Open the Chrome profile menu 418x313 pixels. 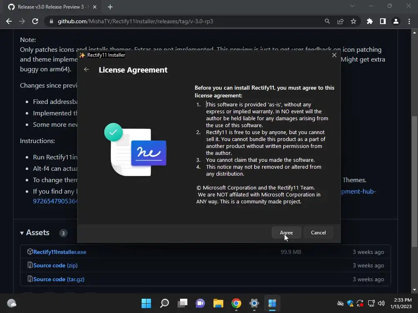pyautogui.click(x=396, y=21)
